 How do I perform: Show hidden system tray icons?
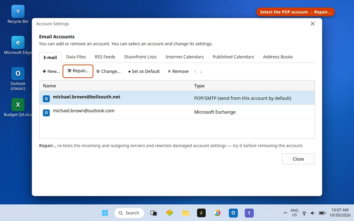pos(285,213)
